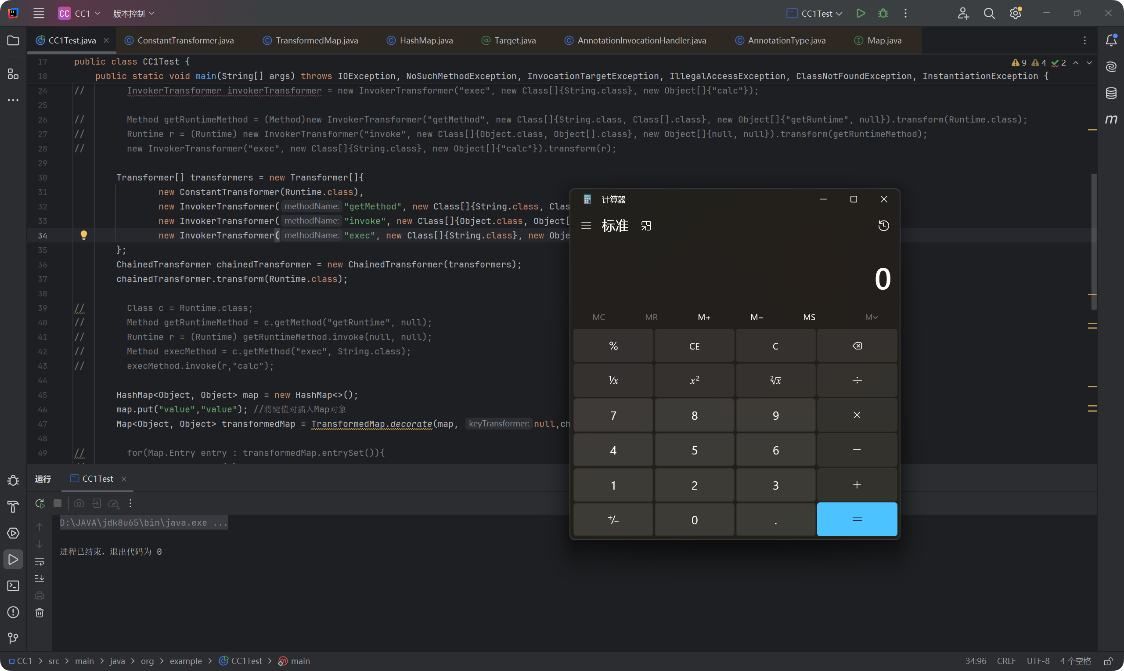Open calculator memory dropdown M
This screenshot has height=671, width=1124.
coord(872,317)
